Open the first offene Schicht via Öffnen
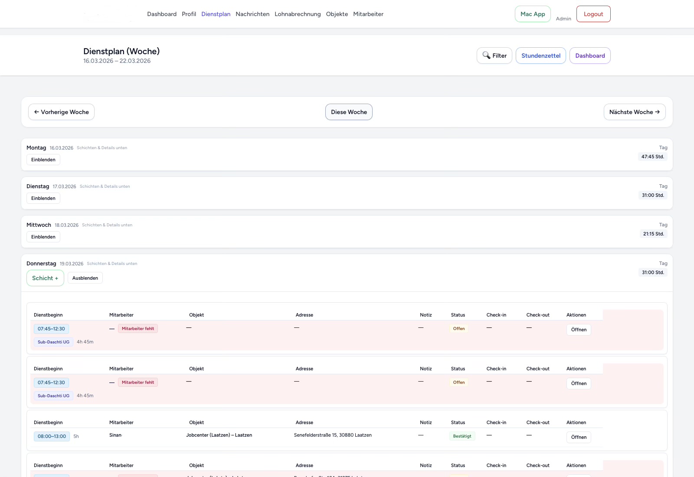Image resolution: width=694 pixels, height=477 pixels. pyautogui.click(x=579, y=330)
